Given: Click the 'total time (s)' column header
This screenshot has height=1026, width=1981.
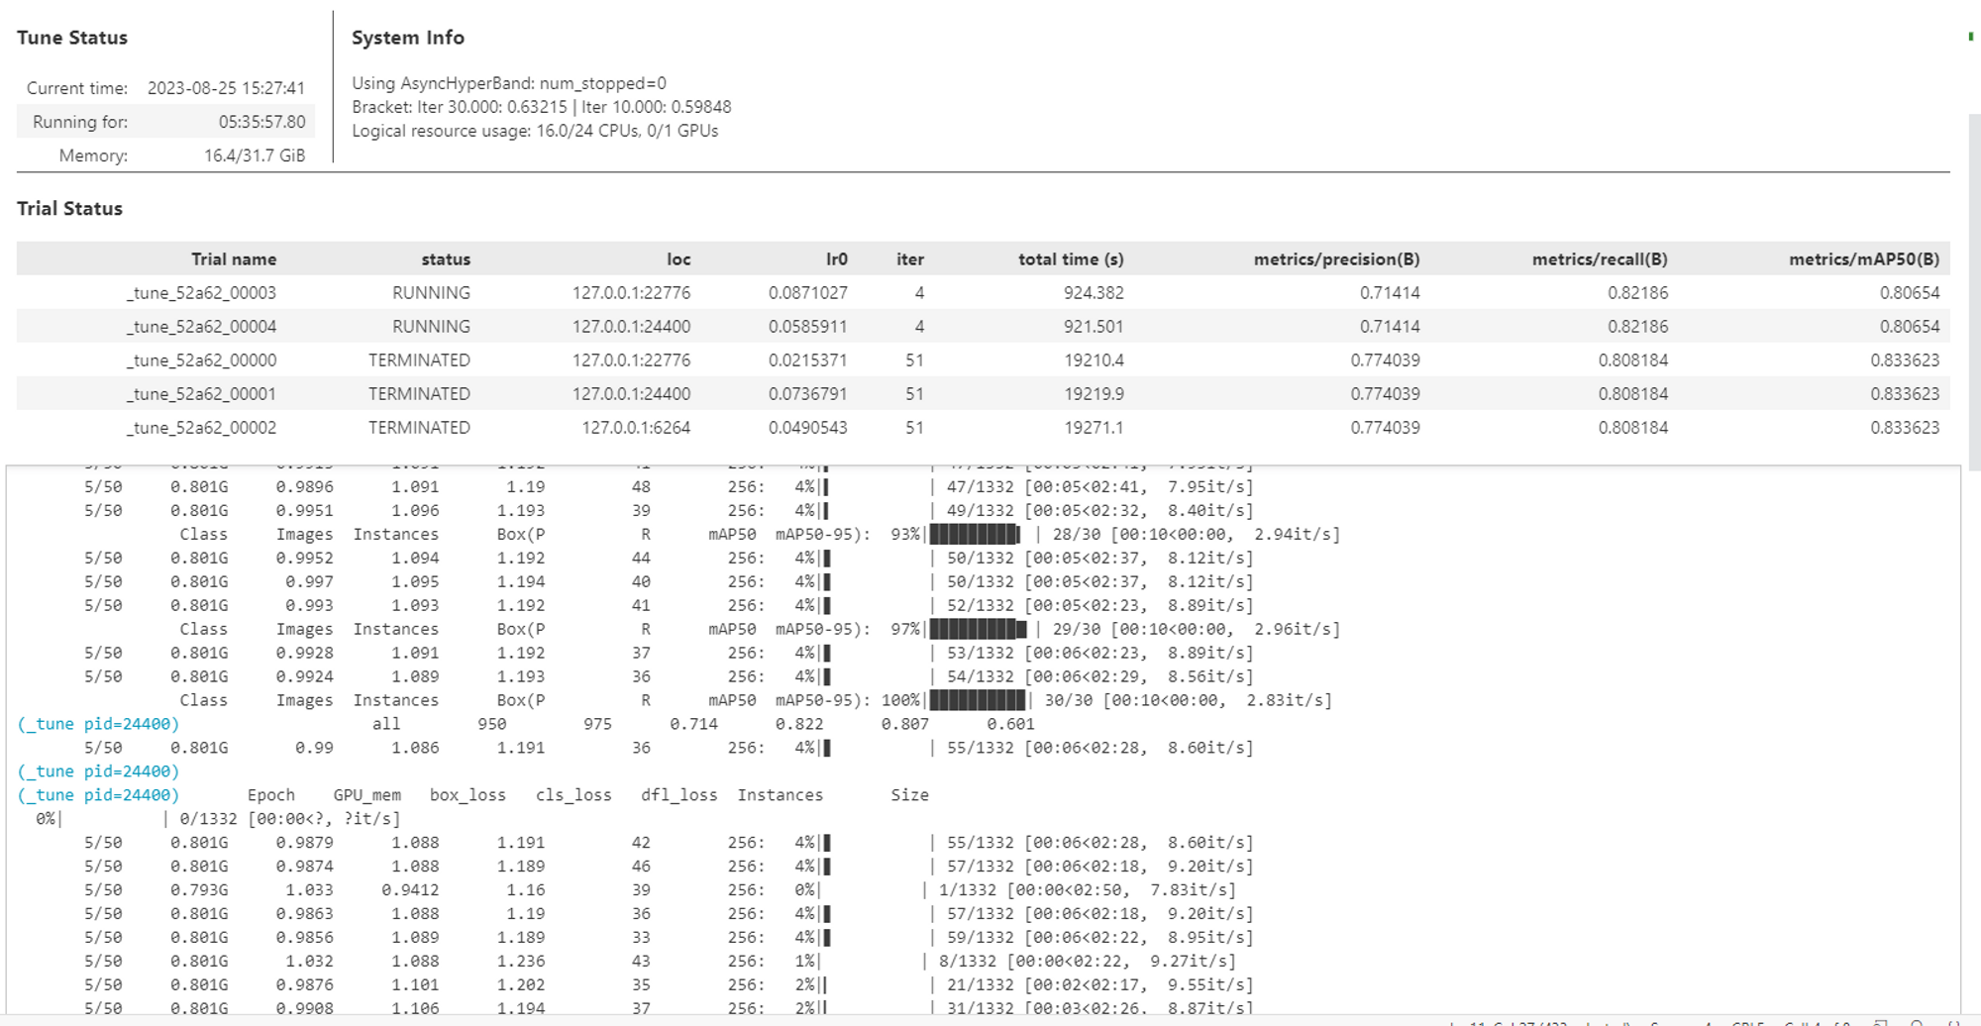Looking at the screenshot, I should coord(1069,258).
